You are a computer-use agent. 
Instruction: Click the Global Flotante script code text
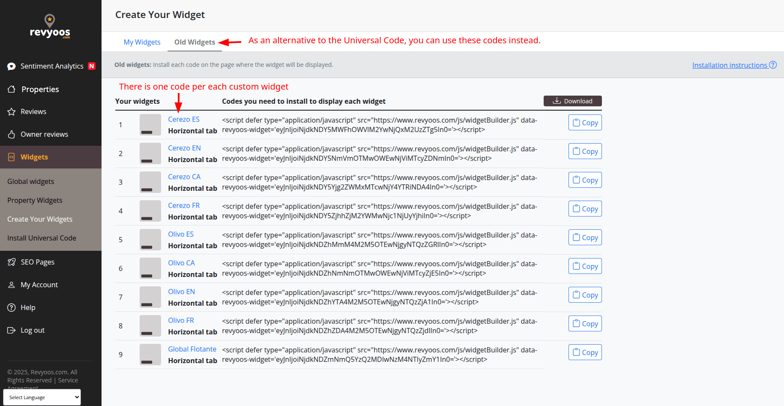coord(380,355)
